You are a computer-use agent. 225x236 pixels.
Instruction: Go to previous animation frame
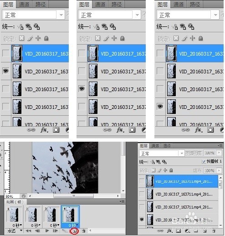point(37,231)
